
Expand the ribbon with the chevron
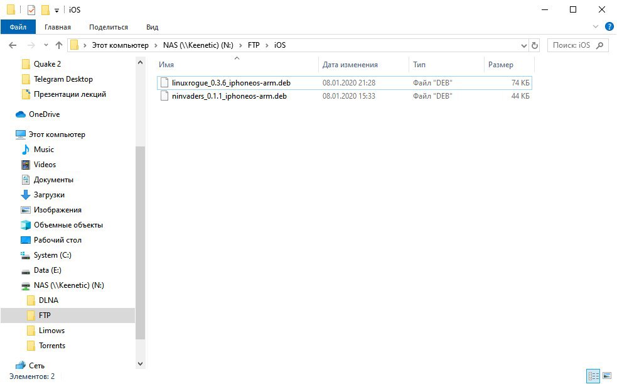(596, 27)
